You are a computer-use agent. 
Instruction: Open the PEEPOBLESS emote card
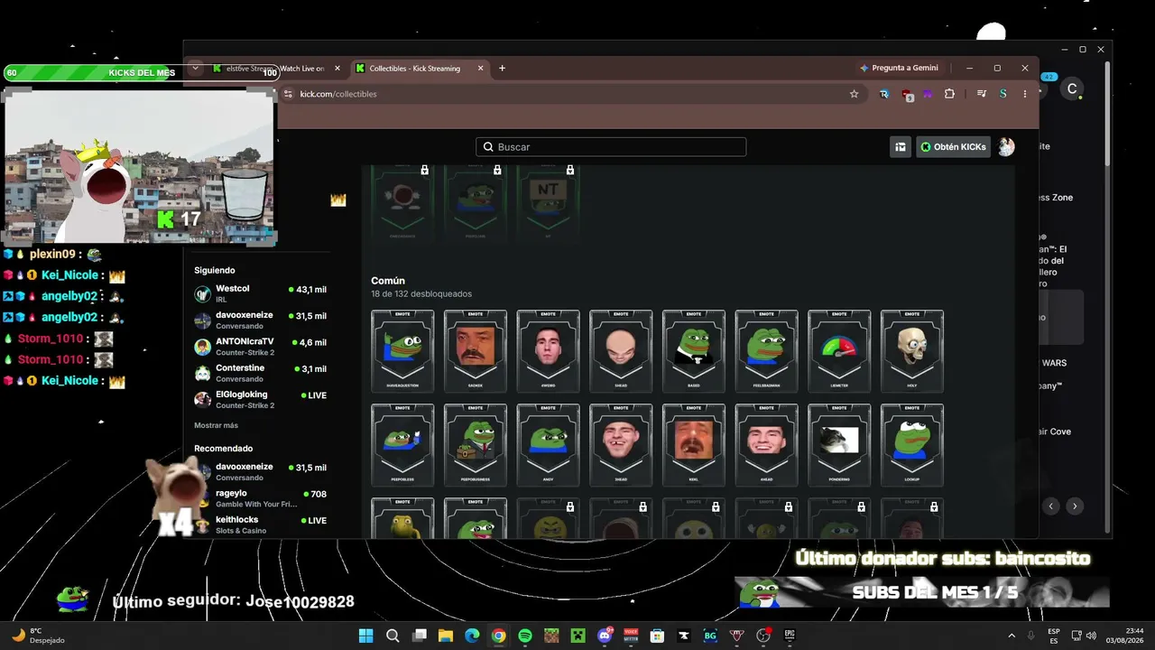click(x=402, y=444)
